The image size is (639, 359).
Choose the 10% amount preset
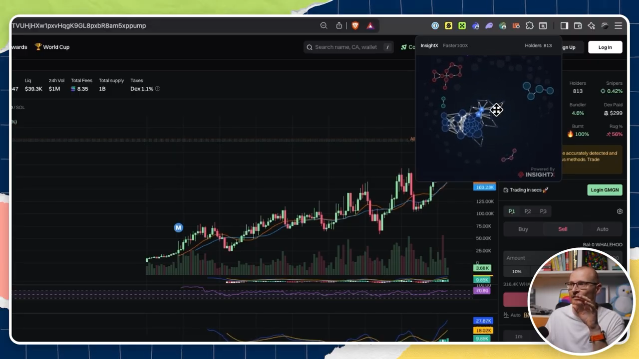pyautogui.click(x=517, y=272)
